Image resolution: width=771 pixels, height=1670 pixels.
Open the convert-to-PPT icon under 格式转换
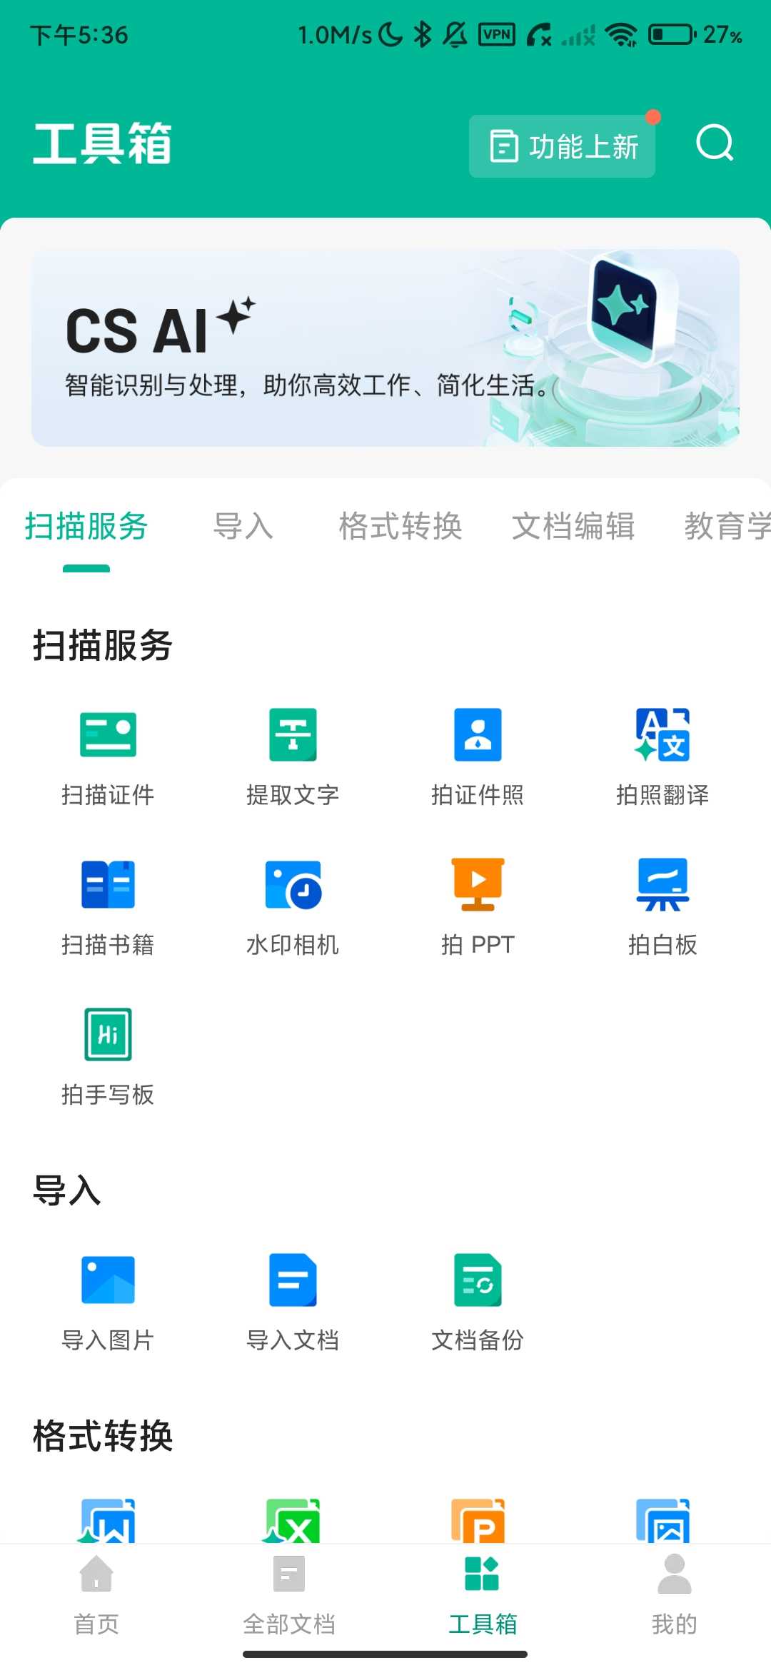(x=478, y=1521)
